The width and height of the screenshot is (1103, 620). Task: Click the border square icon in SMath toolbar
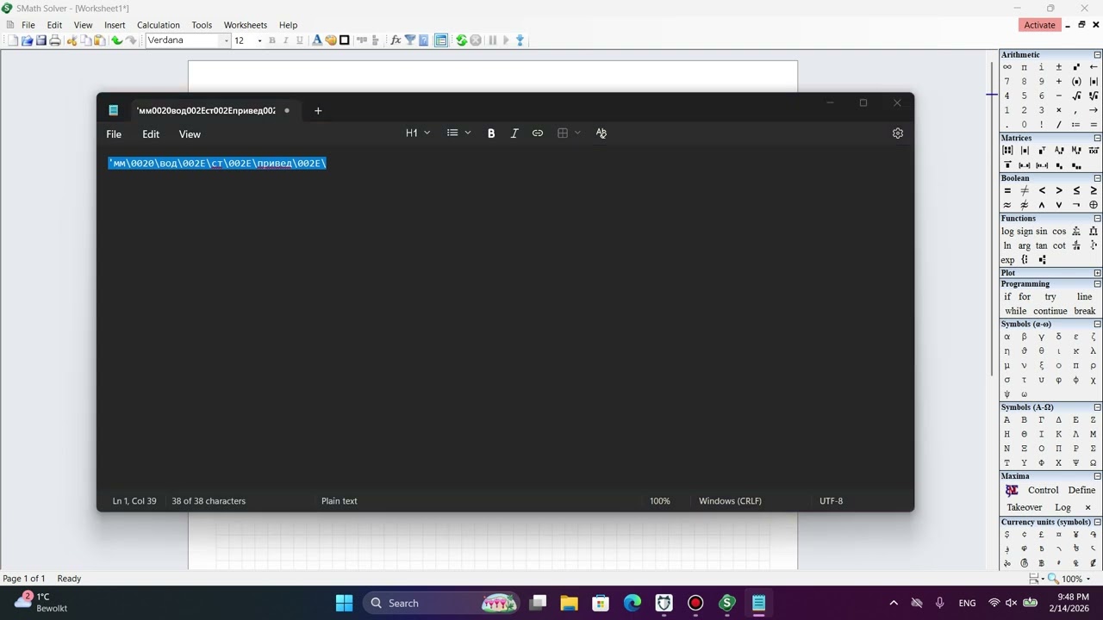point(345,40)
